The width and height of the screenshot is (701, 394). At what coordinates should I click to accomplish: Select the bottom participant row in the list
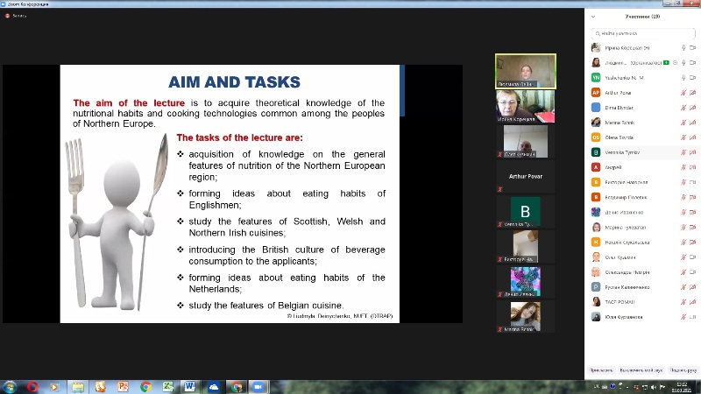click(643, 317)
